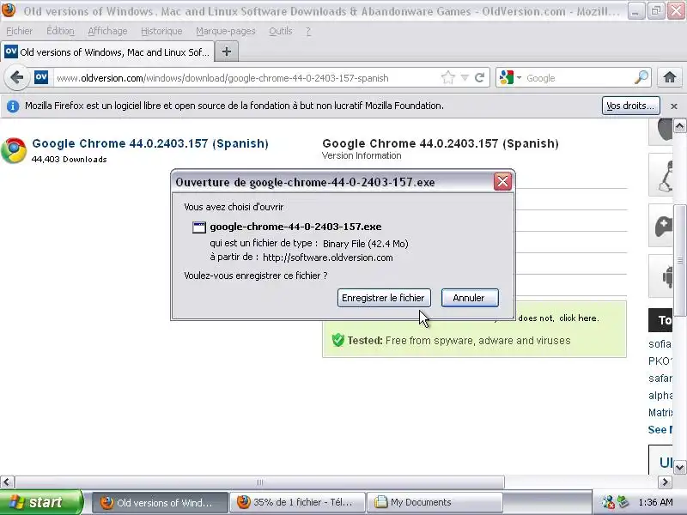Click the Google search input field
Image resolution: width=687 pixels, height=515 pixels.
(577, 78)
